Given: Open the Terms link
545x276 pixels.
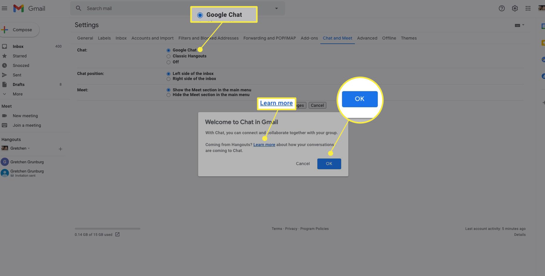Looking at the screenshot, I should pos(277,229).
